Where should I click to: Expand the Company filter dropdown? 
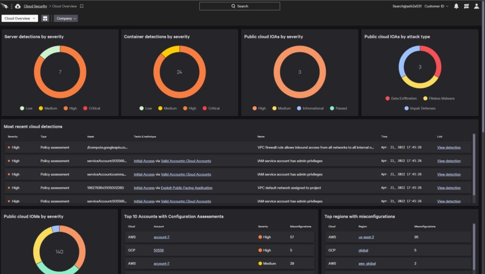click(x=66, y=18)
